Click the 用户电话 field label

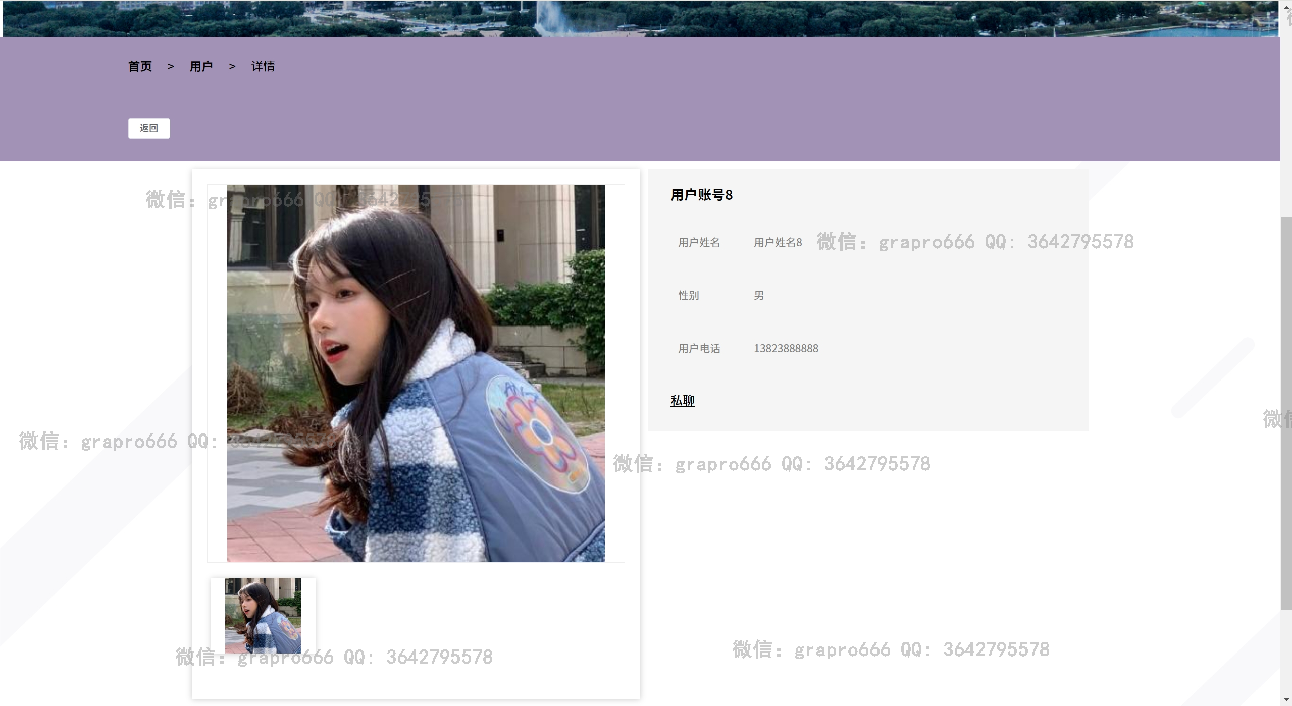pyautogui.click(x=699, y=349)
